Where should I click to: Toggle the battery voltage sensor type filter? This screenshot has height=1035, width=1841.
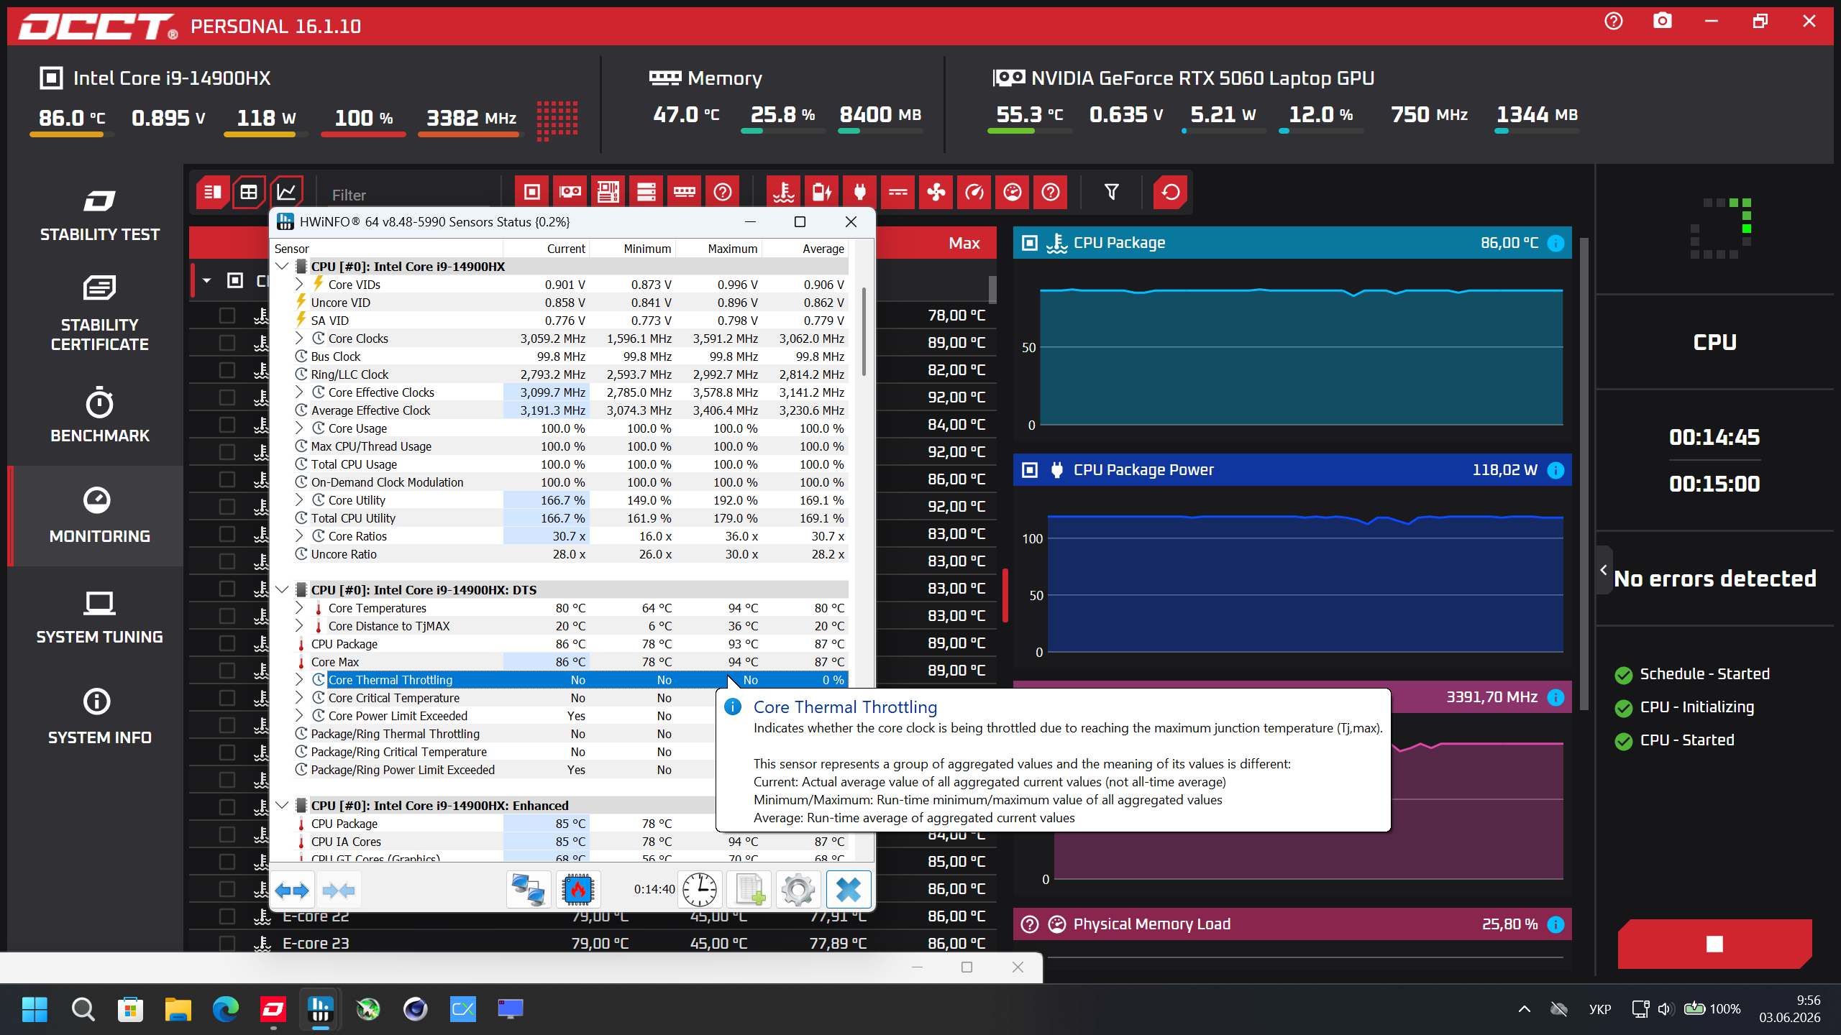(x=822, y=193)
